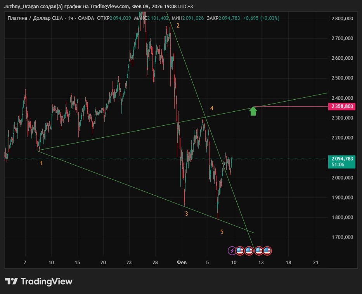This screenshot has width=362, height=294.
Task: Select the orange wave label 2
Action: (178, 26)
